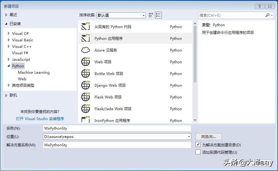Click the Bottle Web 项目 globe icon
This screenshot has width=278, height=171.
click(86, 73)
